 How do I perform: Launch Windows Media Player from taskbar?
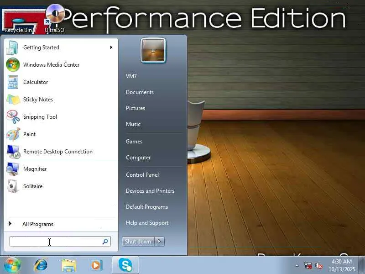click(96, 265)
